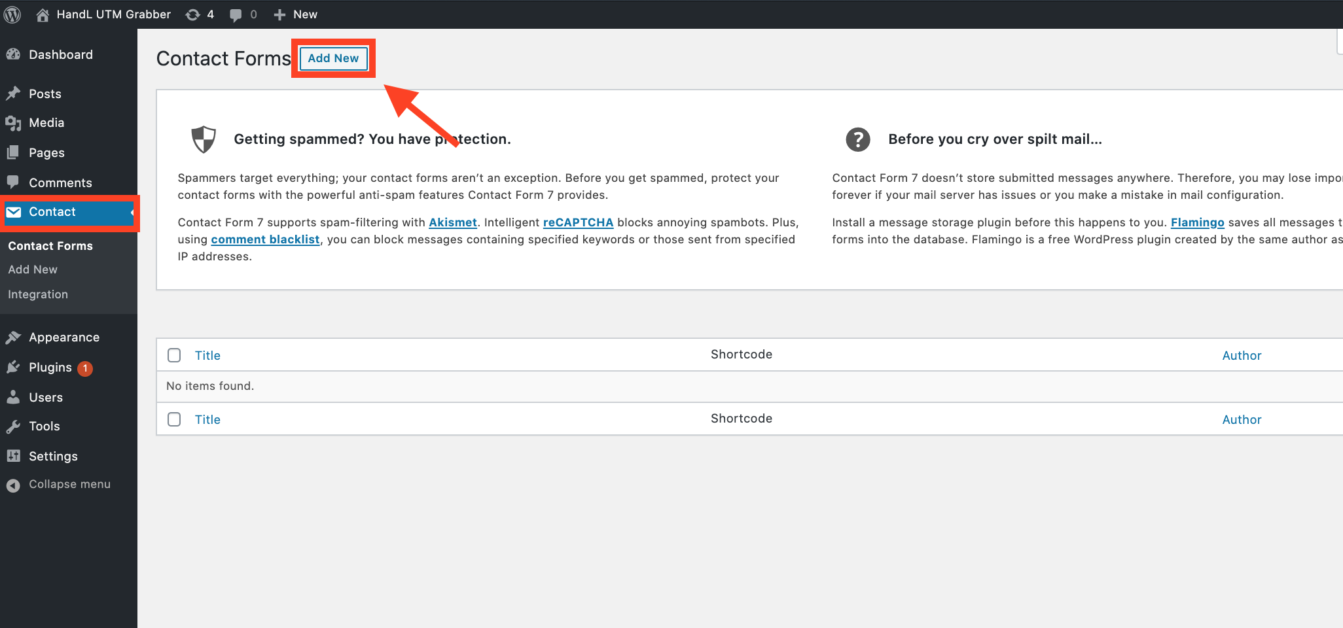Viewport: 1343px width, 628px height.
Task: Open updates via the refresh icon showing 4
Action: pyautogui.click(x=193, y=14)
